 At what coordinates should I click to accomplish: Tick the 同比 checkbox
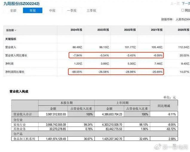point(183,10)
